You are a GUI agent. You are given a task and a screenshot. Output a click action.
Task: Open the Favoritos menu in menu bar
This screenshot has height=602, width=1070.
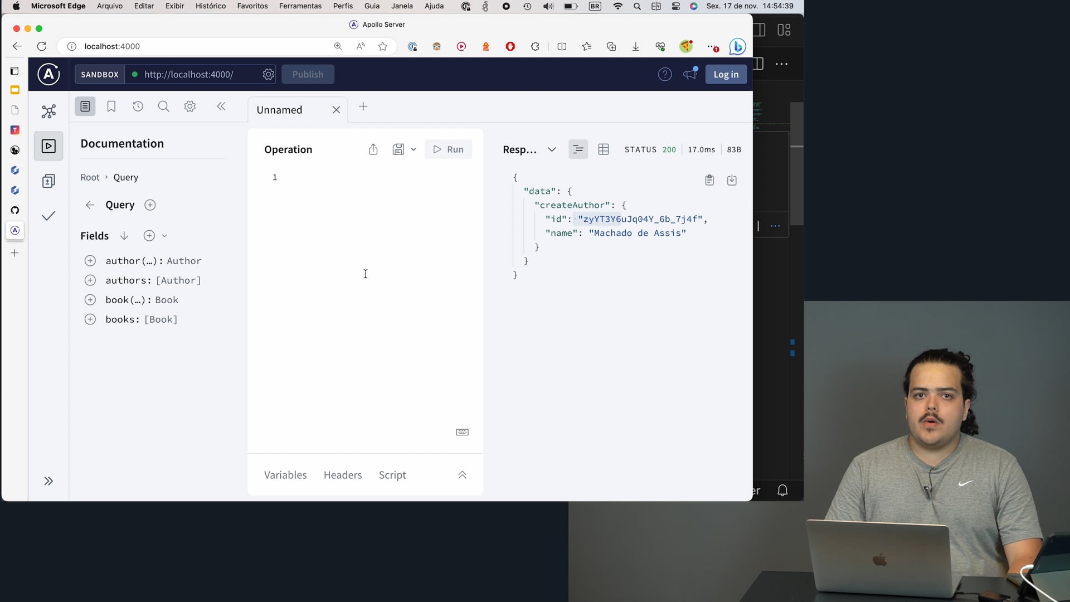252,6
